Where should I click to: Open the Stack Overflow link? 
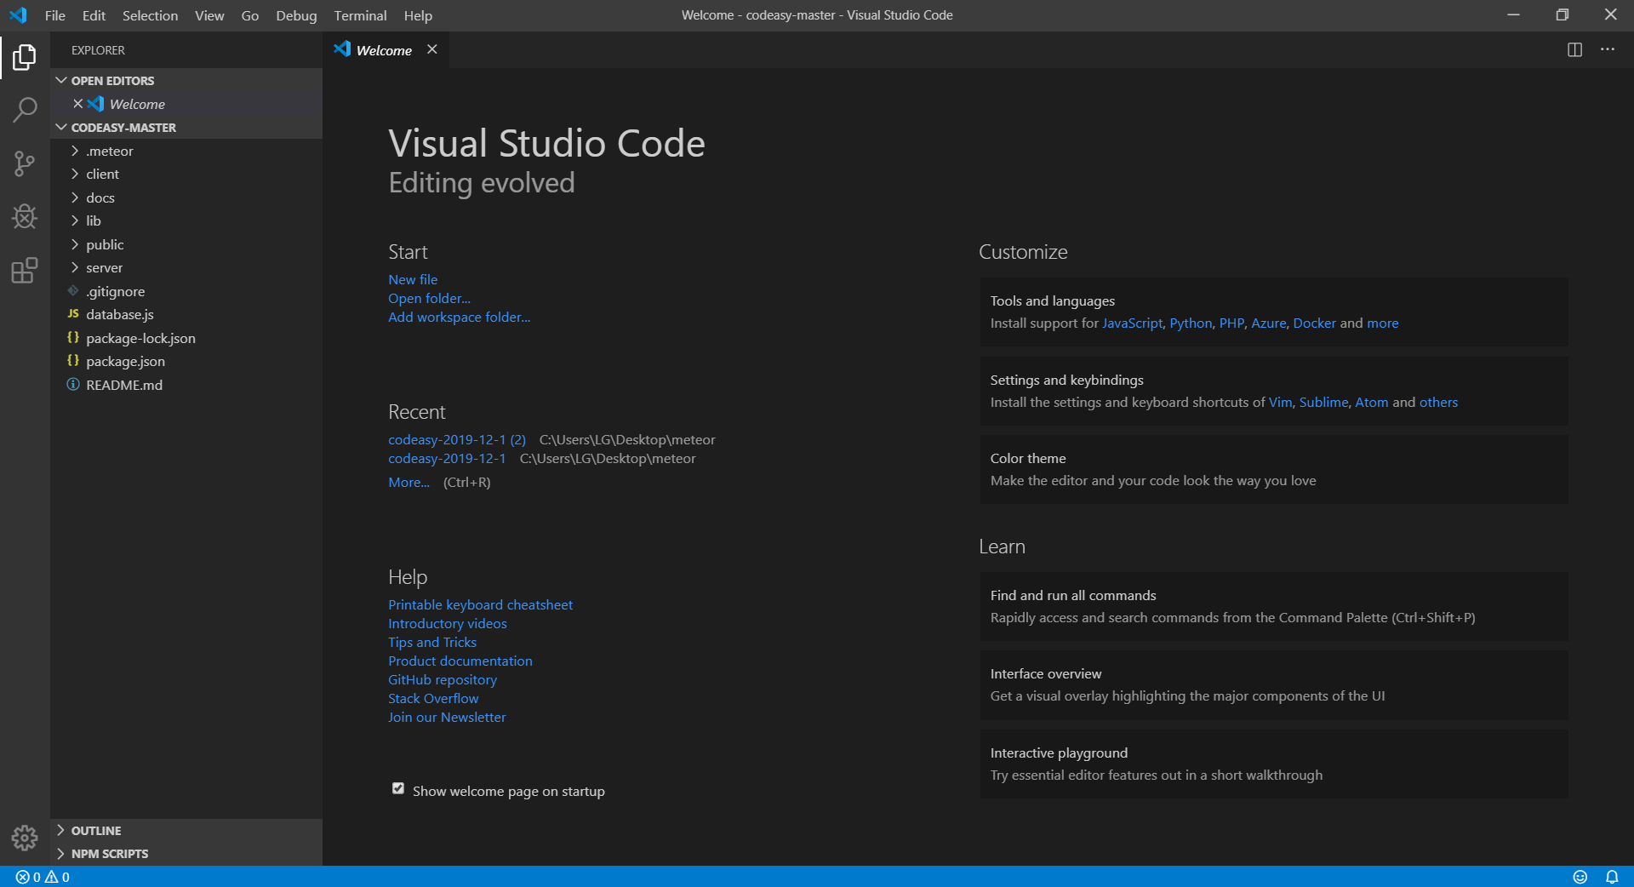(433, 698)
